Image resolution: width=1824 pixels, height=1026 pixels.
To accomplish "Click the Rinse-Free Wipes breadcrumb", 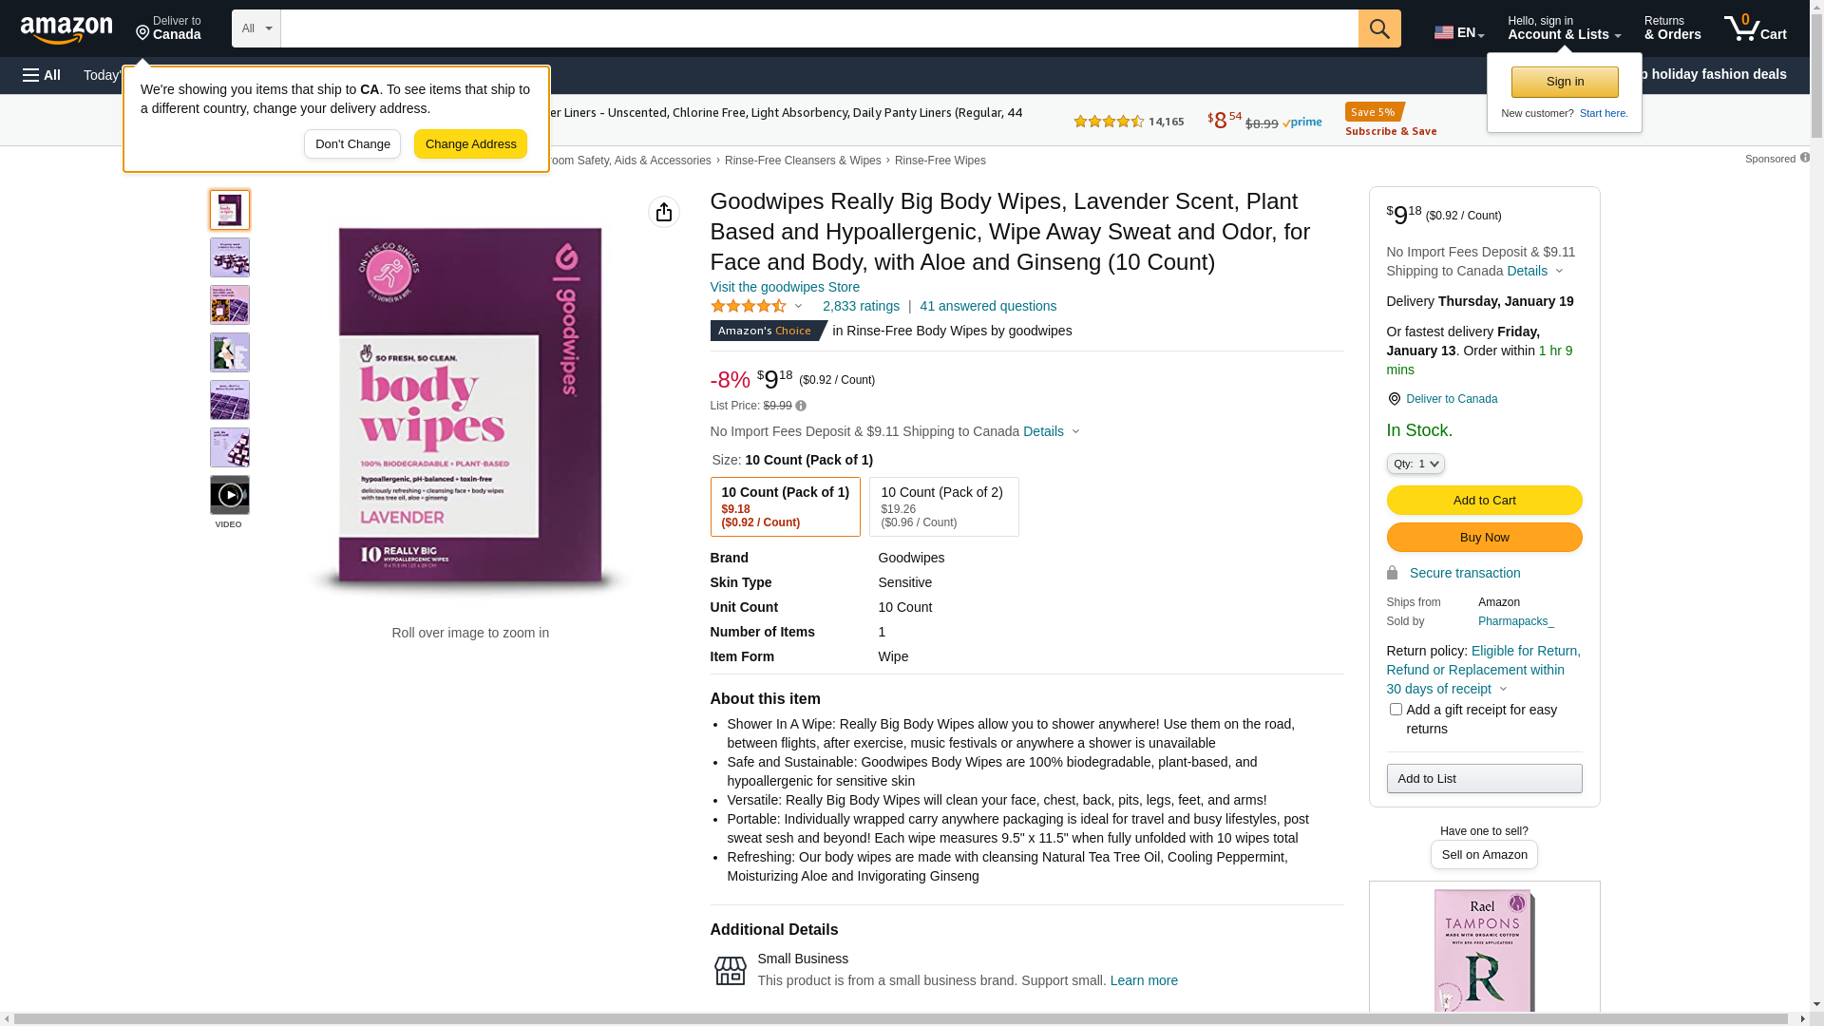I will 940,161.
